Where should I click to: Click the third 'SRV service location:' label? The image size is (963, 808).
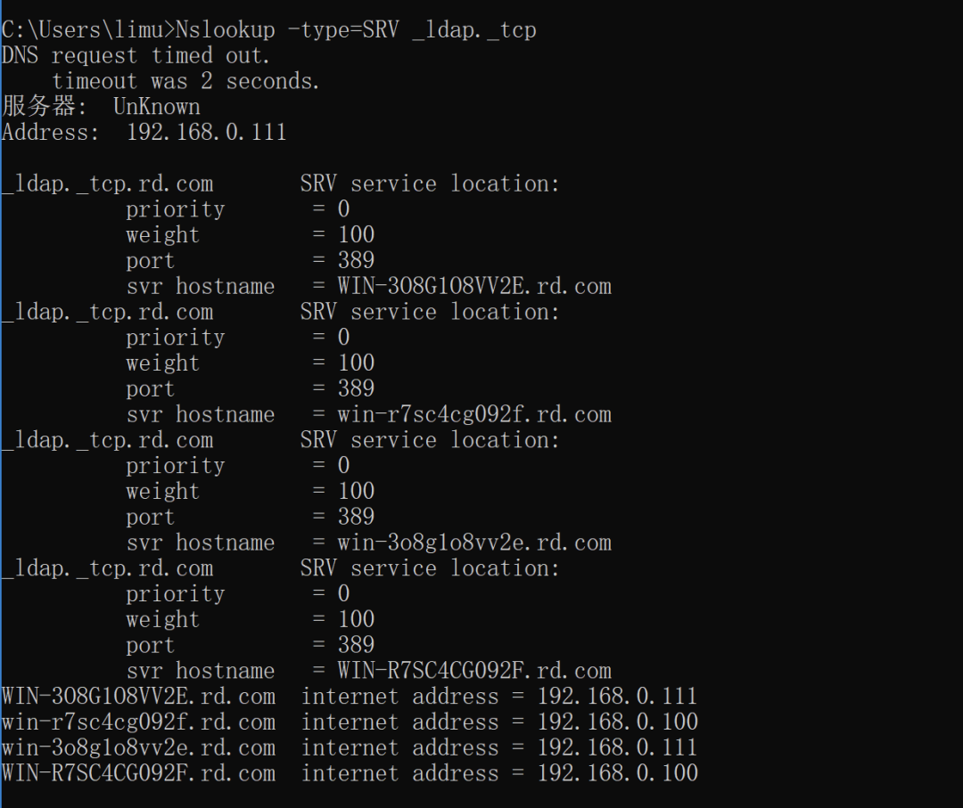[430, 440]
